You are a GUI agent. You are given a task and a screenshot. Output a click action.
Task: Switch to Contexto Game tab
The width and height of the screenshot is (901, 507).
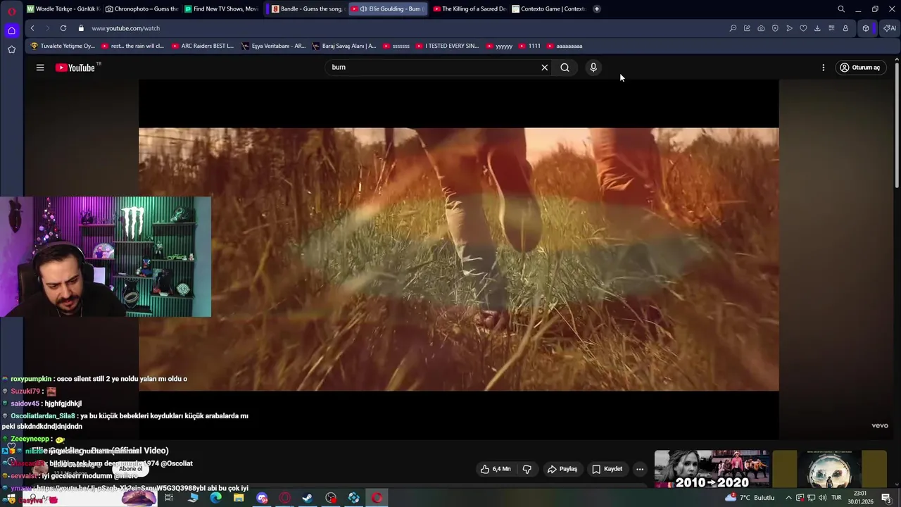[548, 9]
